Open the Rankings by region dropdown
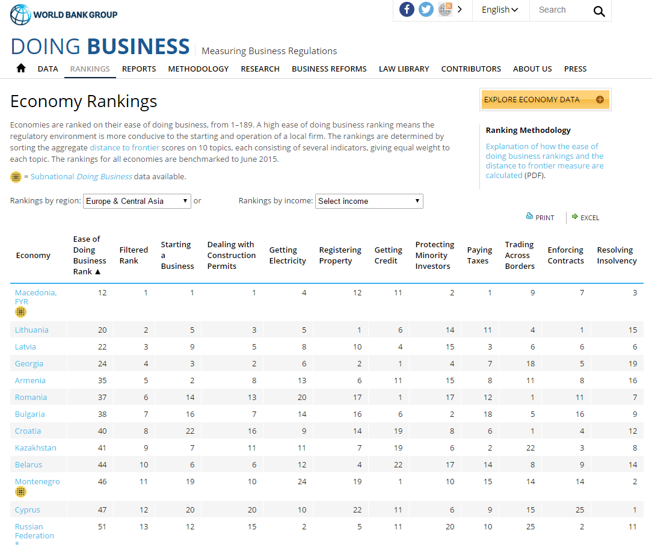Image resolution: width=652 pixels, height=545 pixels. 137,201
